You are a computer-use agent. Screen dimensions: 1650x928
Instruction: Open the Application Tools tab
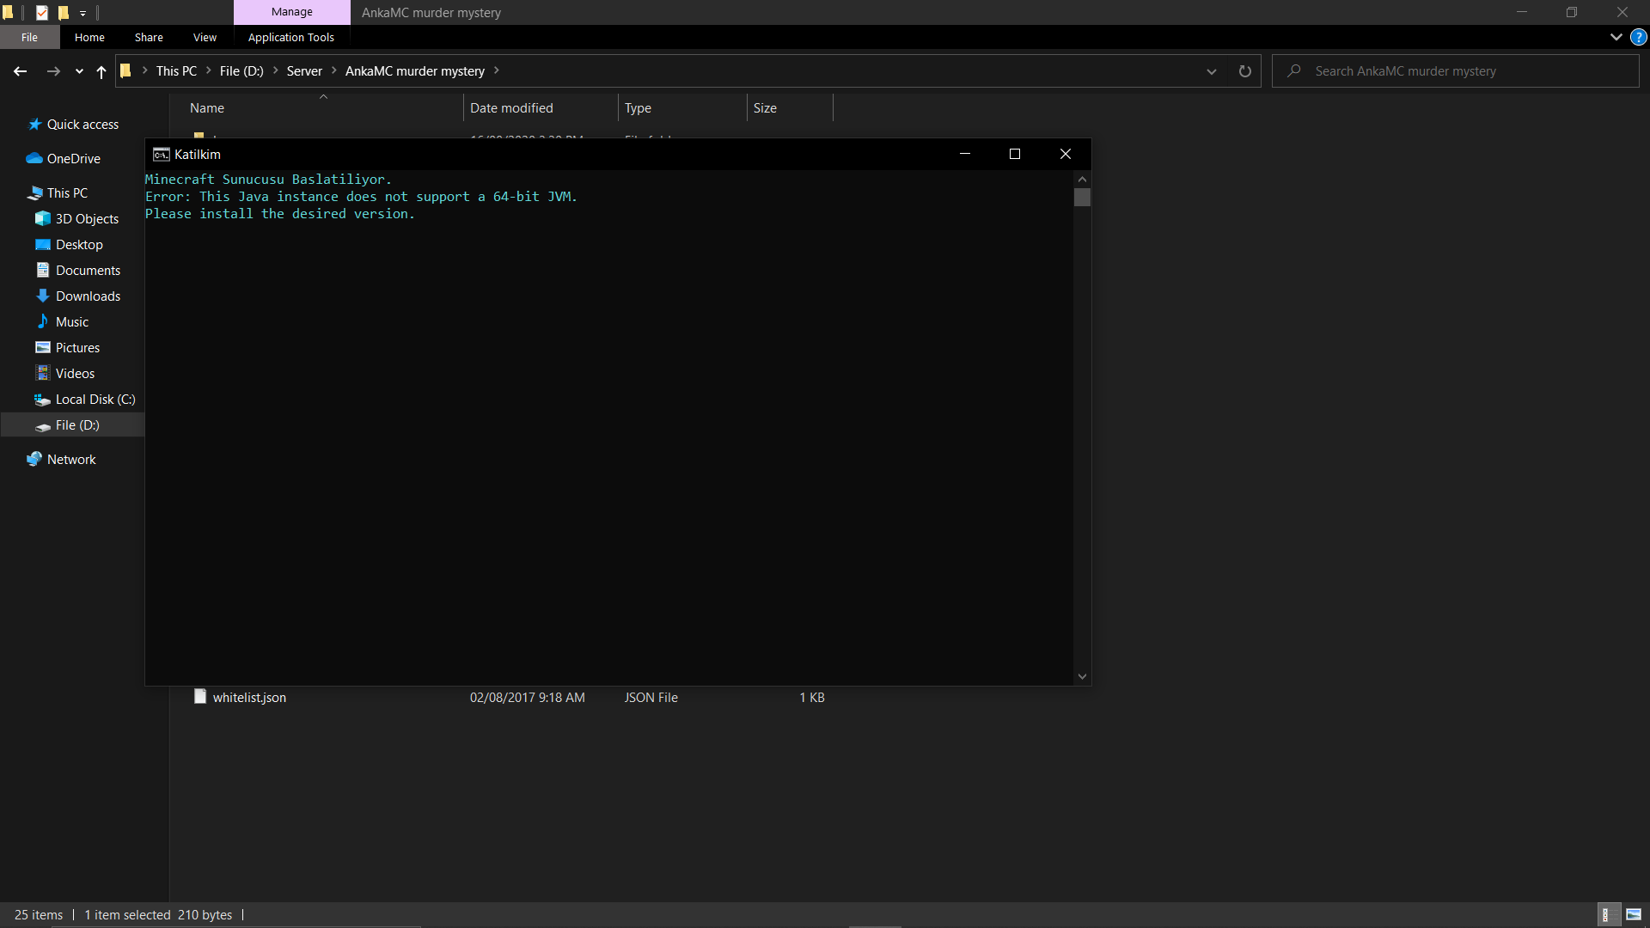coord(290,37)
